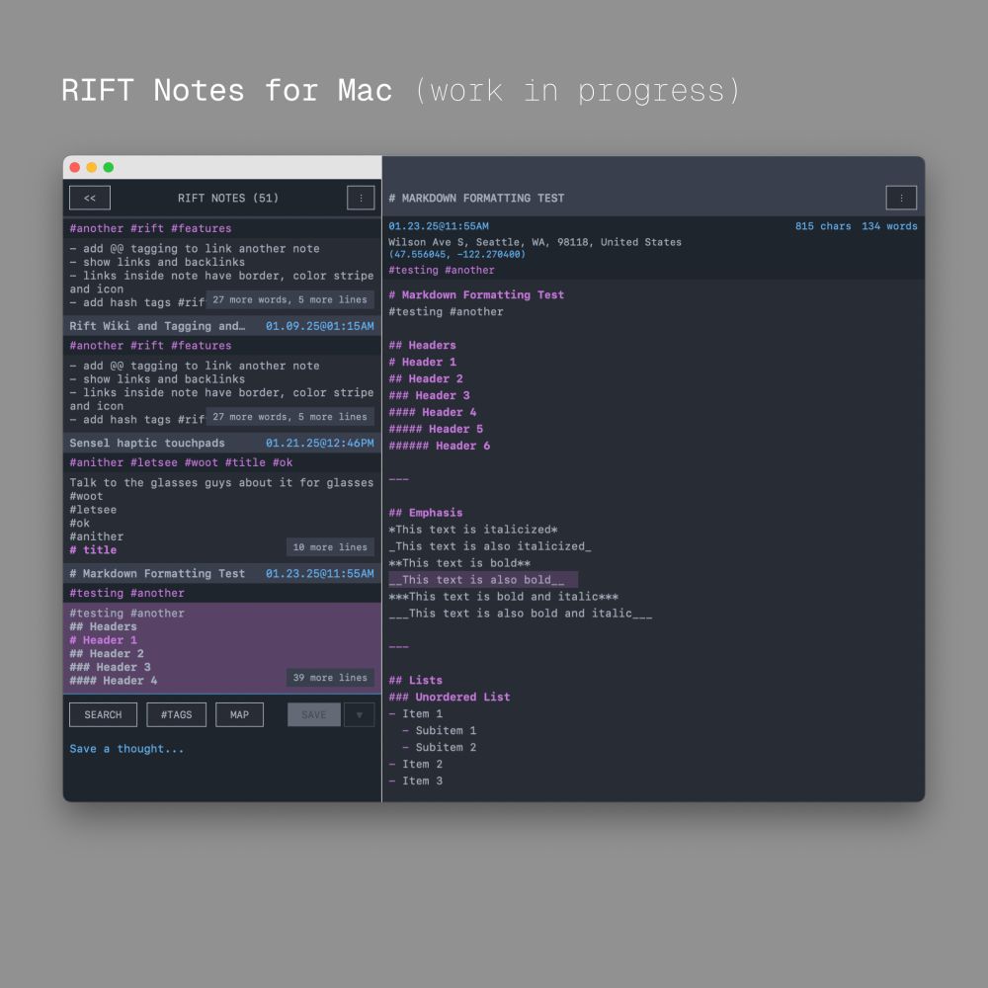Click the (47.556045, -122.270400) coordinates
This screenshot has width=988, height=988.
[456, 254]
